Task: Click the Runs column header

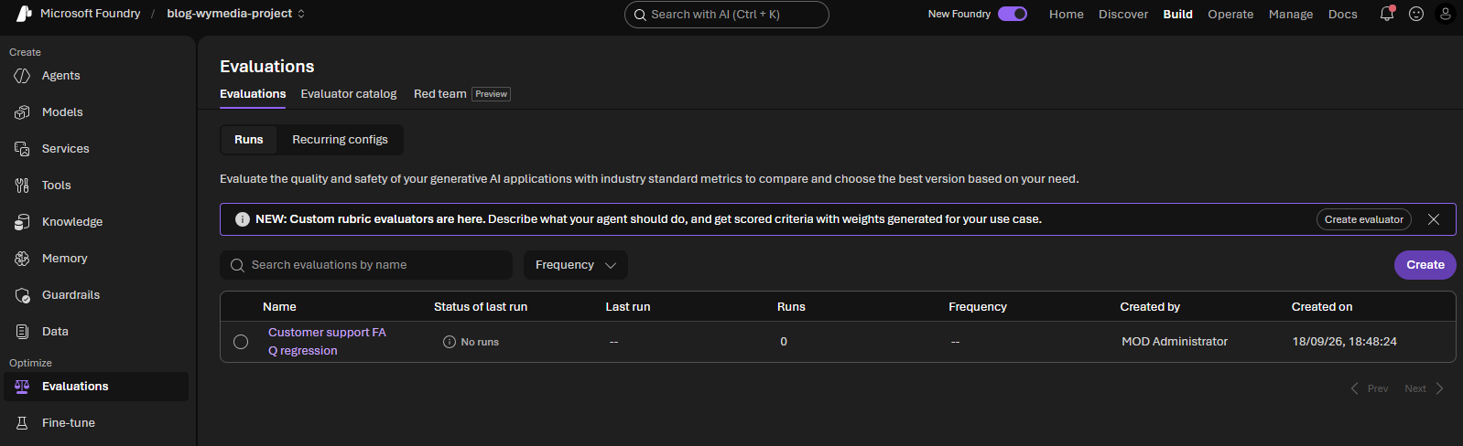Action: (x=791, y=307)
